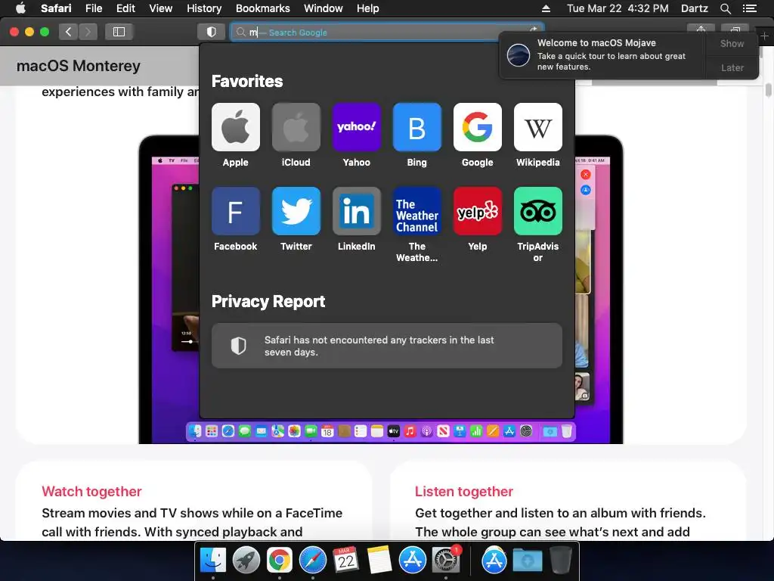Open Safari from the Dock

312,560
